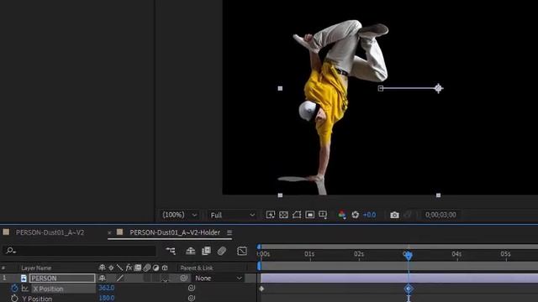
Task: Click the Show Snapshot icon
Action: (x=408, y=215)
